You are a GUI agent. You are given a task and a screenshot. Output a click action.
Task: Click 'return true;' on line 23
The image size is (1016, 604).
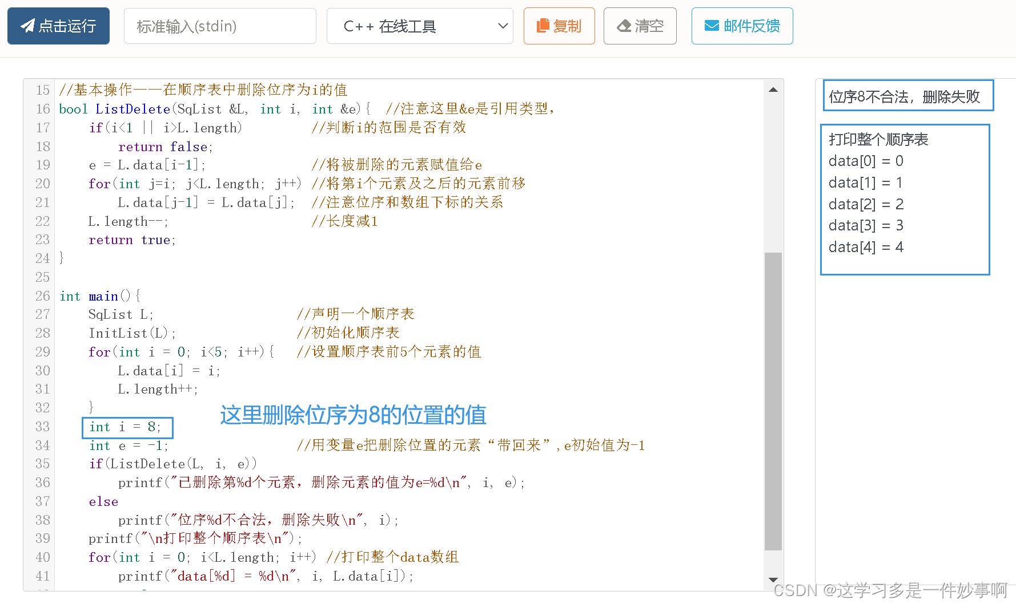tap(132, 240)
